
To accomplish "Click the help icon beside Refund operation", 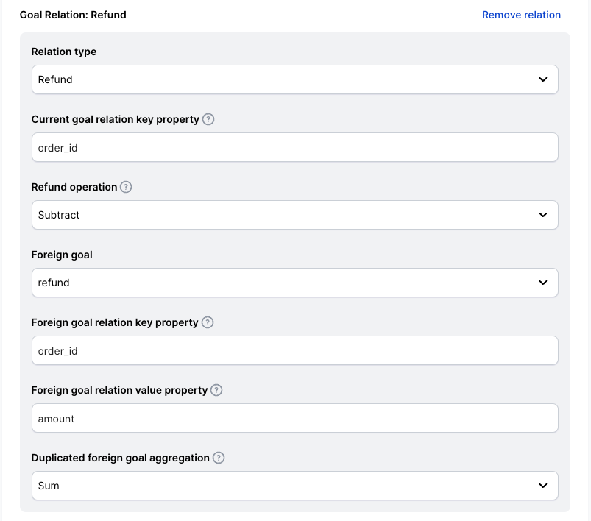I will (126, 187).
